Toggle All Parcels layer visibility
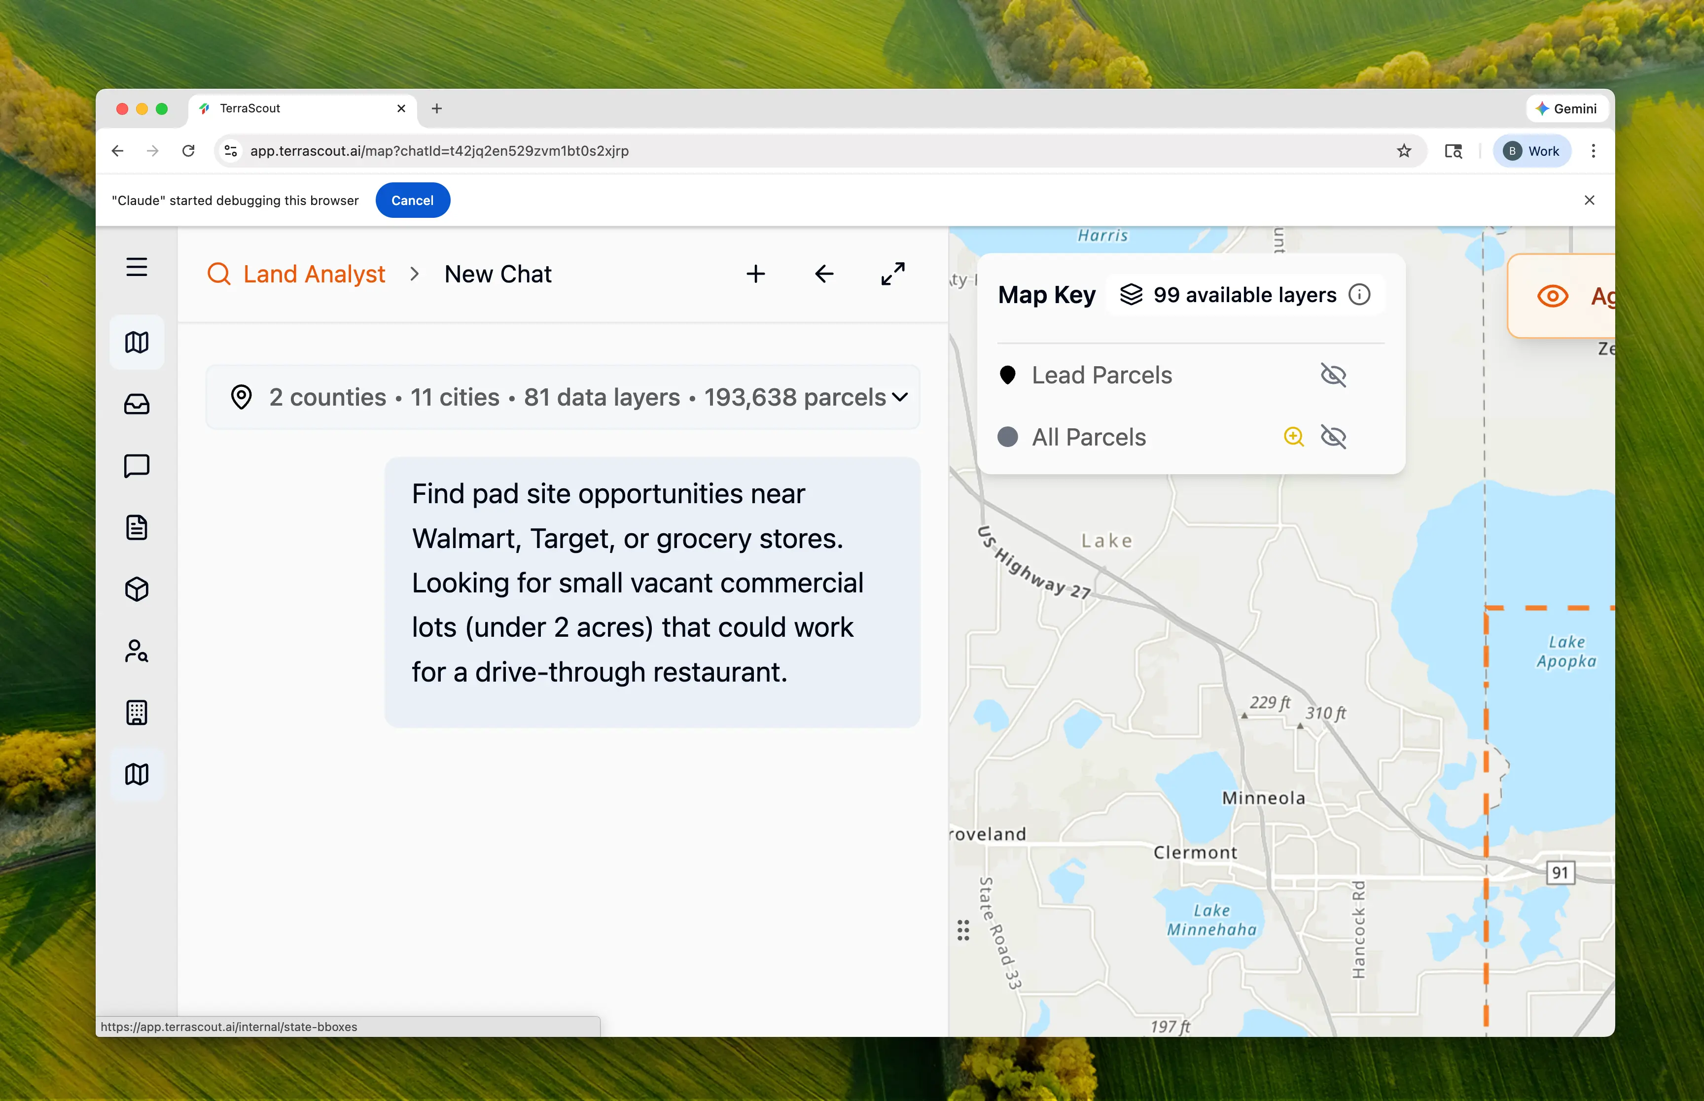The image size is (1704, 1101). (1333, 437)
